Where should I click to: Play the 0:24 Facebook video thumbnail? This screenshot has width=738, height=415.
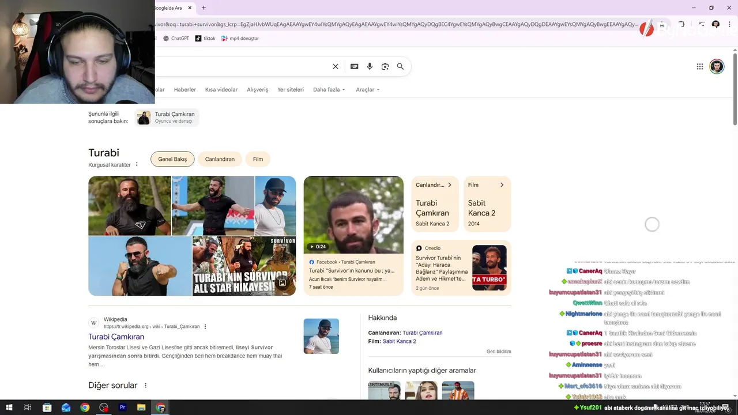(353, 214)
